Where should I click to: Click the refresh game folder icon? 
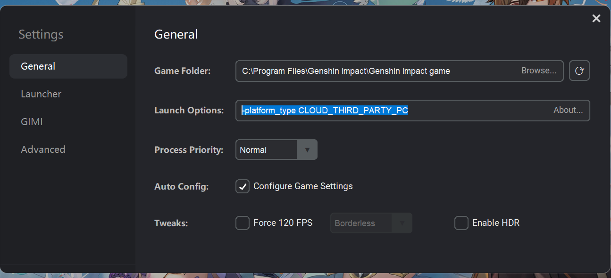579,71
